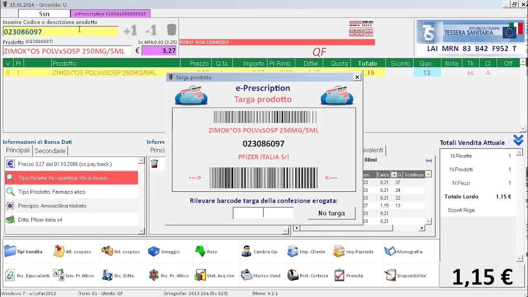Open Monografia book icon
The image size is (528, 297).
click(390, 251)
